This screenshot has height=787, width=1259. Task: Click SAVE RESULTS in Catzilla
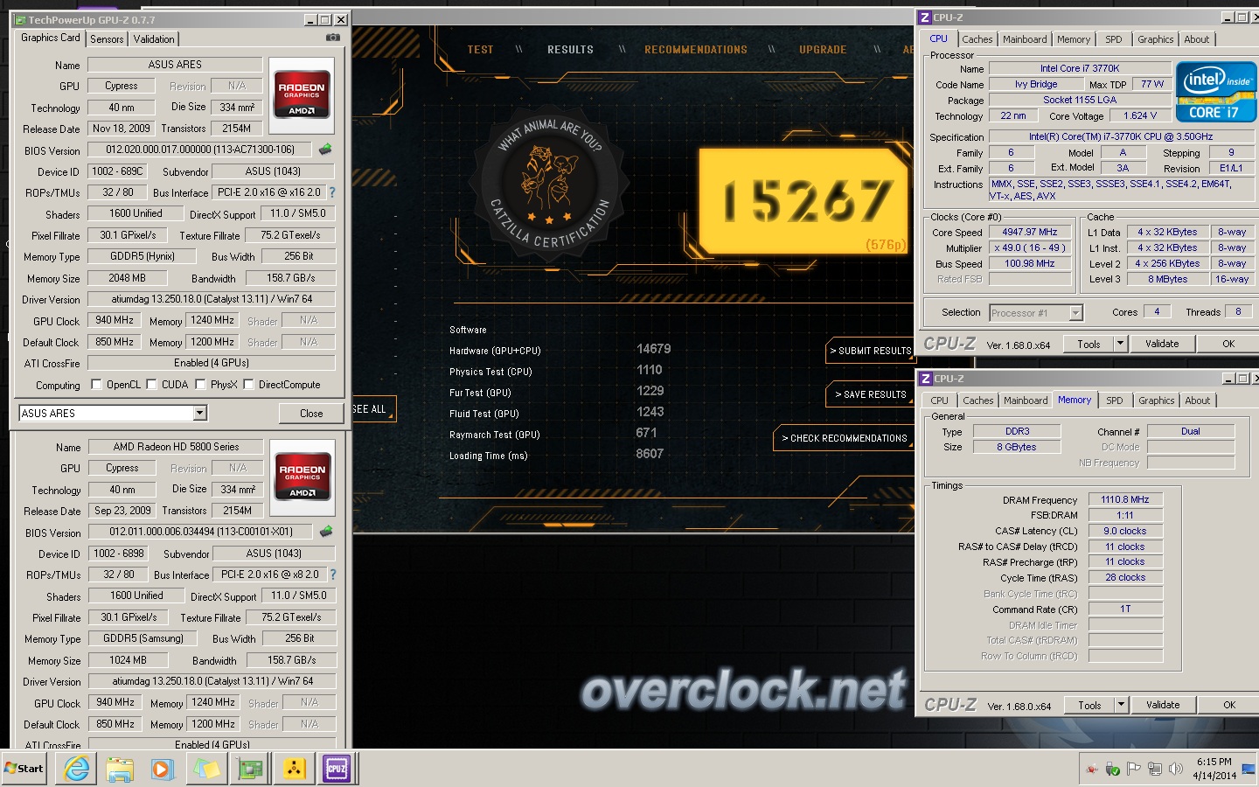point(870,394)
